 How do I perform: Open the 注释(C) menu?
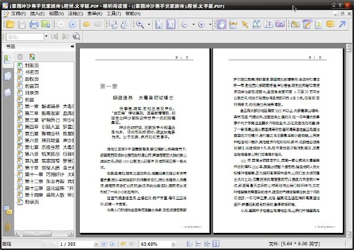pos(76,14)
